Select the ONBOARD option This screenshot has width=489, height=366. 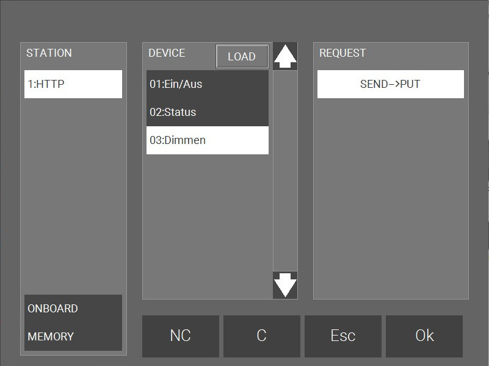[x=73, y=309]
